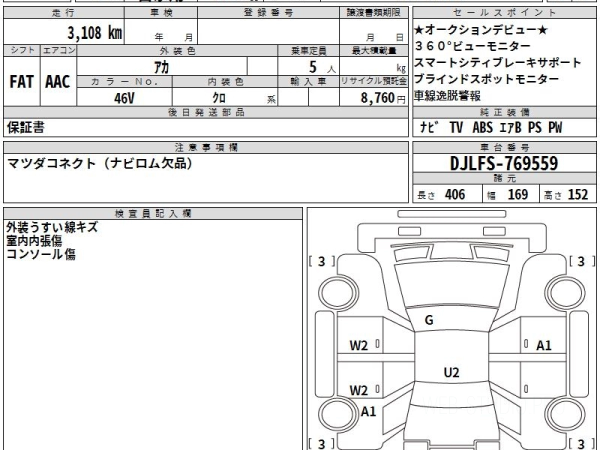Select the セールスポイント section header
The width and height of the screenshot is (600, 450).
[x=505, y=13]
